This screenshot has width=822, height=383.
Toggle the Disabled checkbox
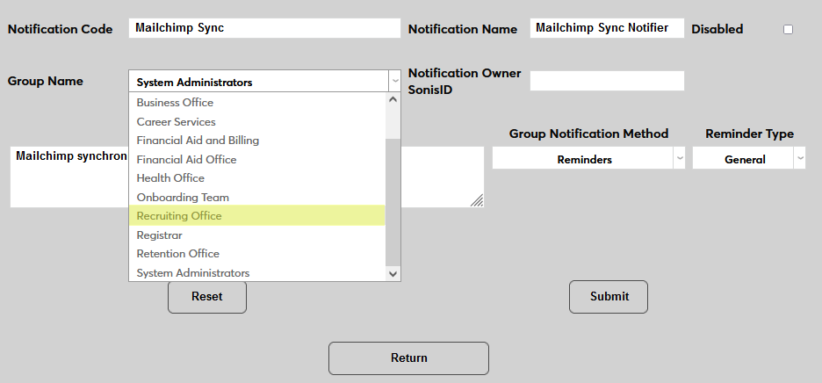pyautogui.click(x=788, y=29)
